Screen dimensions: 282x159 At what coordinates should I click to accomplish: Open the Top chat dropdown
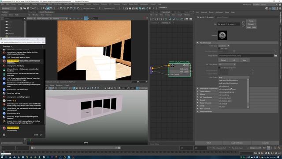pos(7,46)
